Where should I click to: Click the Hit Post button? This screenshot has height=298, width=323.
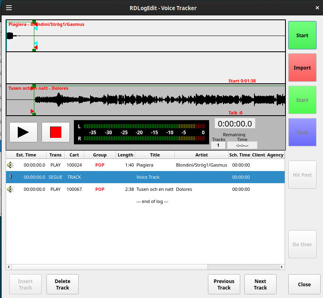point(302,175)
